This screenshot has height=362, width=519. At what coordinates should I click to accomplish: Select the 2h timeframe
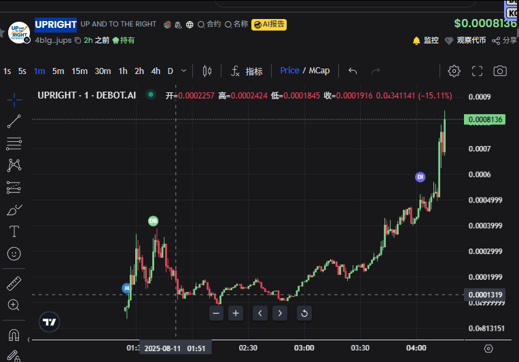(139, 71)
